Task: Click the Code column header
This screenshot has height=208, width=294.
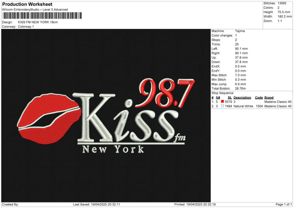Action: (x=259, y=98)
